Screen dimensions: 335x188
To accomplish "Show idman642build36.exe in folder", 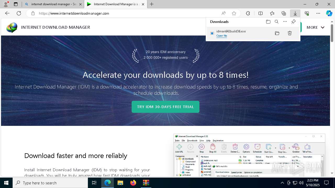I will pos(277,33).
